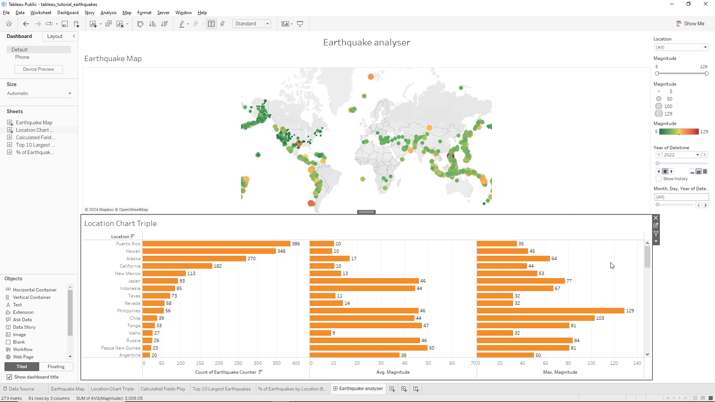
Task: Switch object placement to Floating
Action: 56,367
